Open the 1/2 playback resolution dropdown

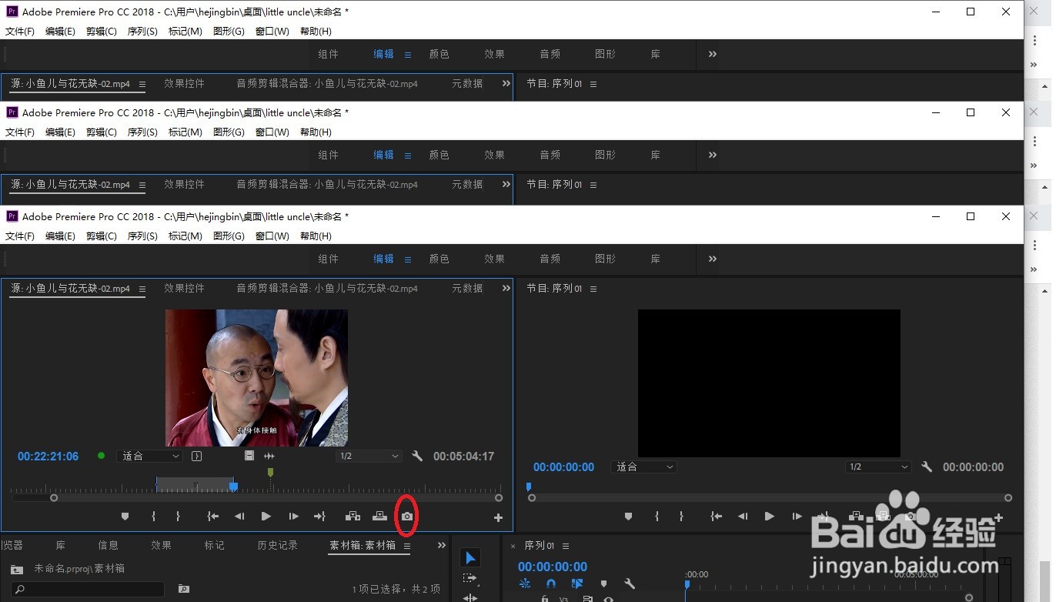coord(368,456)
